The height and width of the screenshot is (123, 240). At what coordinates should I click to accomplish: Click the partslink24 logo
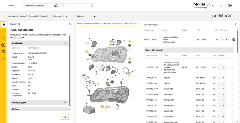[x=222, y=16]
